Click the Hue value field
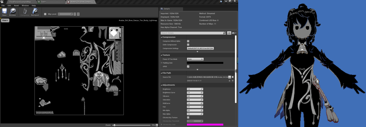The width and height of the screenshot is (366, 127). tap(195, 107)
